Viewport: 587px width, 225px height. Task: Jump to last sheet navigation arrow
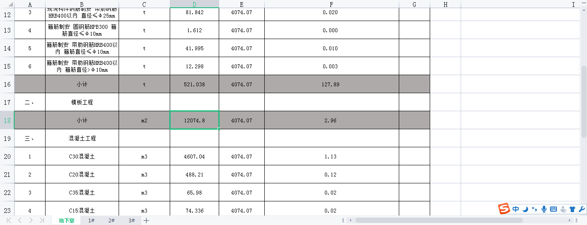coord(42,220)
